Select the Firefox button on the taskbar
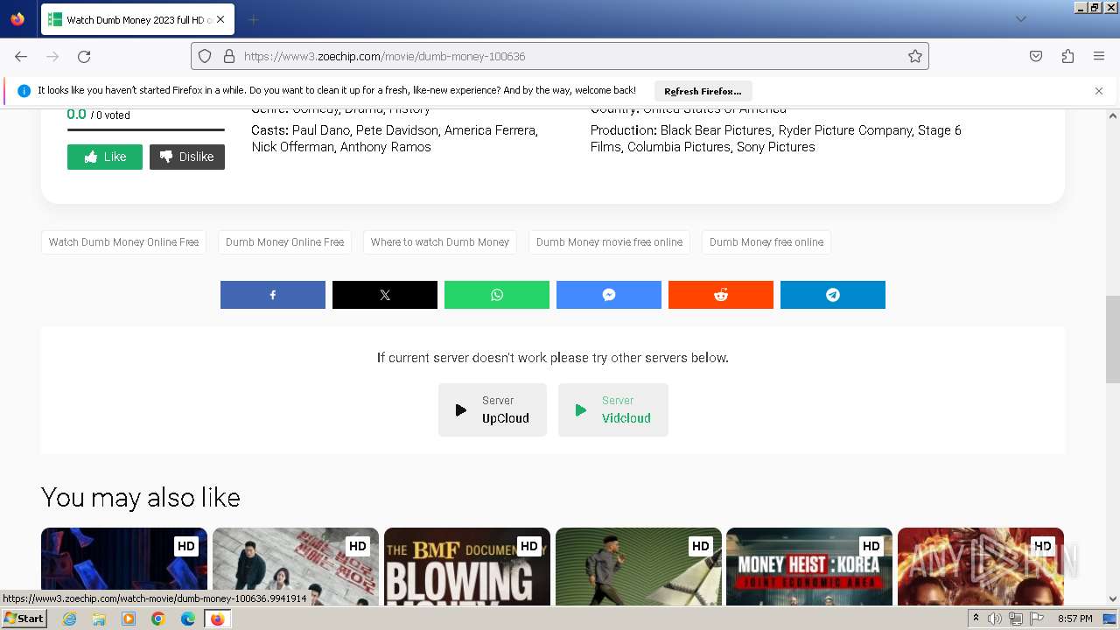This screenshot has height=630, width=1120. tap(217, 619)
